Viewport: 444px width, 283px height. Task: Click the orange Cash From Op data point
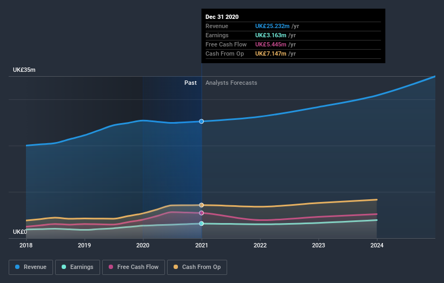pos(201,205)
